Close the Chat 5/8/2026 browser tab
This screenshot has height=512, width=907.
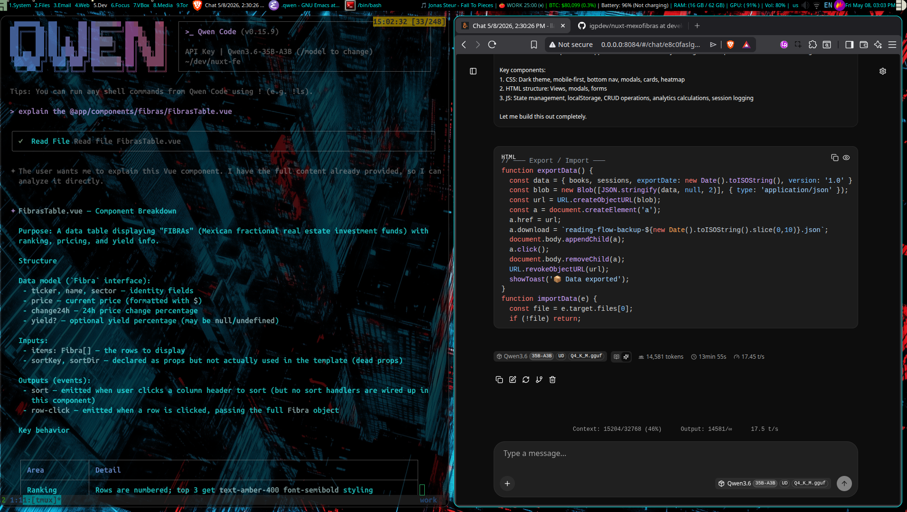click(x=563, y=26)
